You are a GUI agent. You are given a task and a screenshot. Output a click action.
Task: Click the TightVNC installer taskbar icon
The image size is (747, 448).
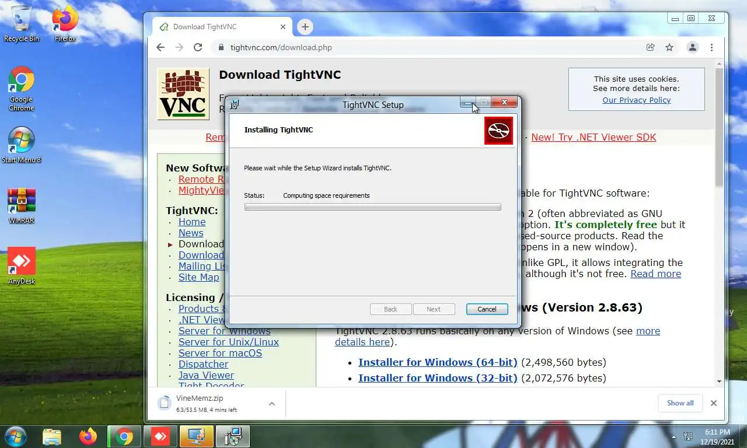(233, 436)
